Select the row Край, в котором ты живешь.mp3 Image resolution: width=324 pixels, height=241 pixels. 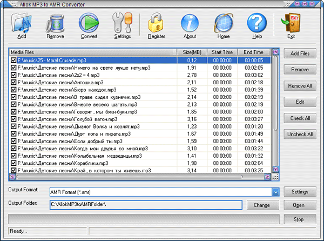click(140, 171)
